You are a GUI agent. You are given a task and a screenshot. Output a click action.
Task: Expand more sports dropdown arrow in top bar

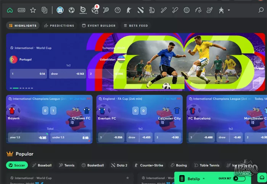(x=229, y=10)
